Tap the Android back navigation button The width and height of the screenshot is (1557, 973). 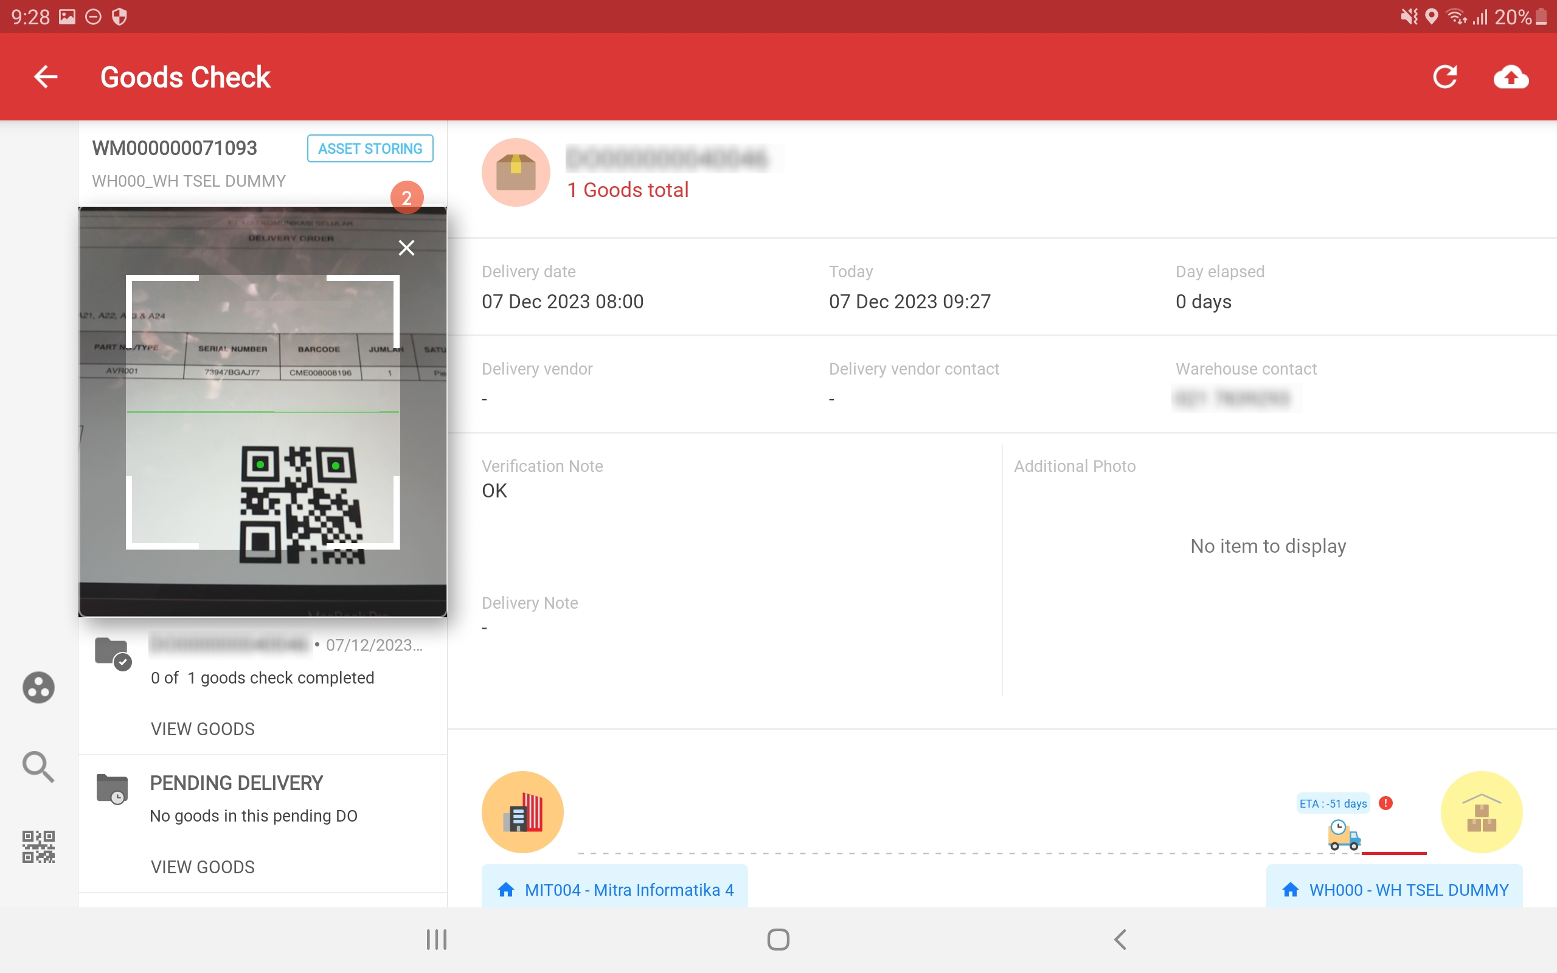[1120, 940]
